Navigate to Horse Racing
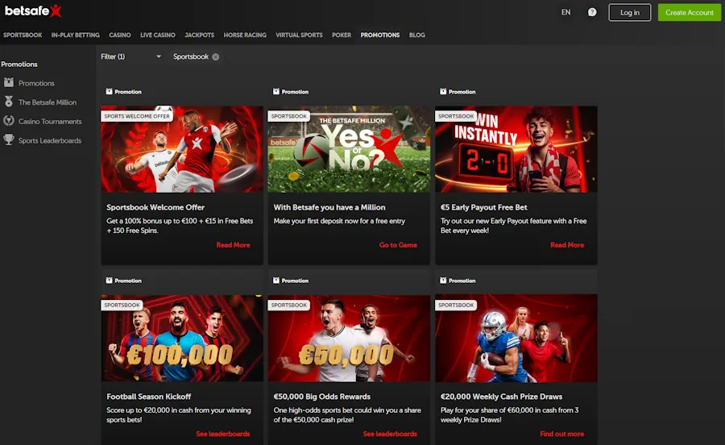The image size is (725, 445). (x=245, y=35)
